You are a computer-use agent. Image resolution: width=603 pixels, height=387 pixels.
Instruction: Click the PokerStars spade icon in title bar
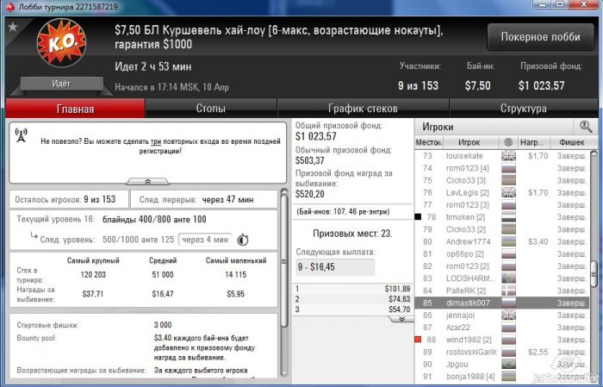click(9, 7)
